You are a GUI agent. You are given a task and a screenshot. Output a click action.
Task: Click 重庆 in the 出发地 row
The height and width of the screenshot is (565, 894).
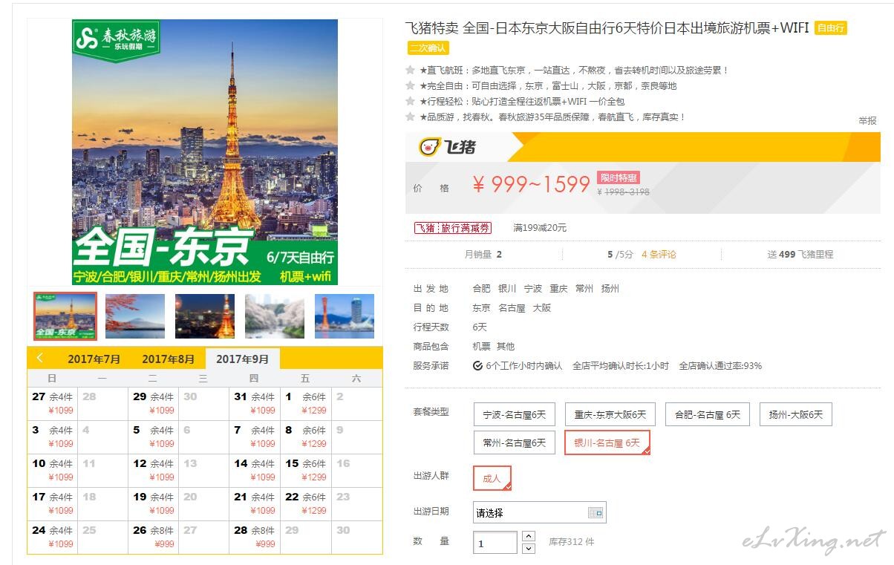(558, 289)
